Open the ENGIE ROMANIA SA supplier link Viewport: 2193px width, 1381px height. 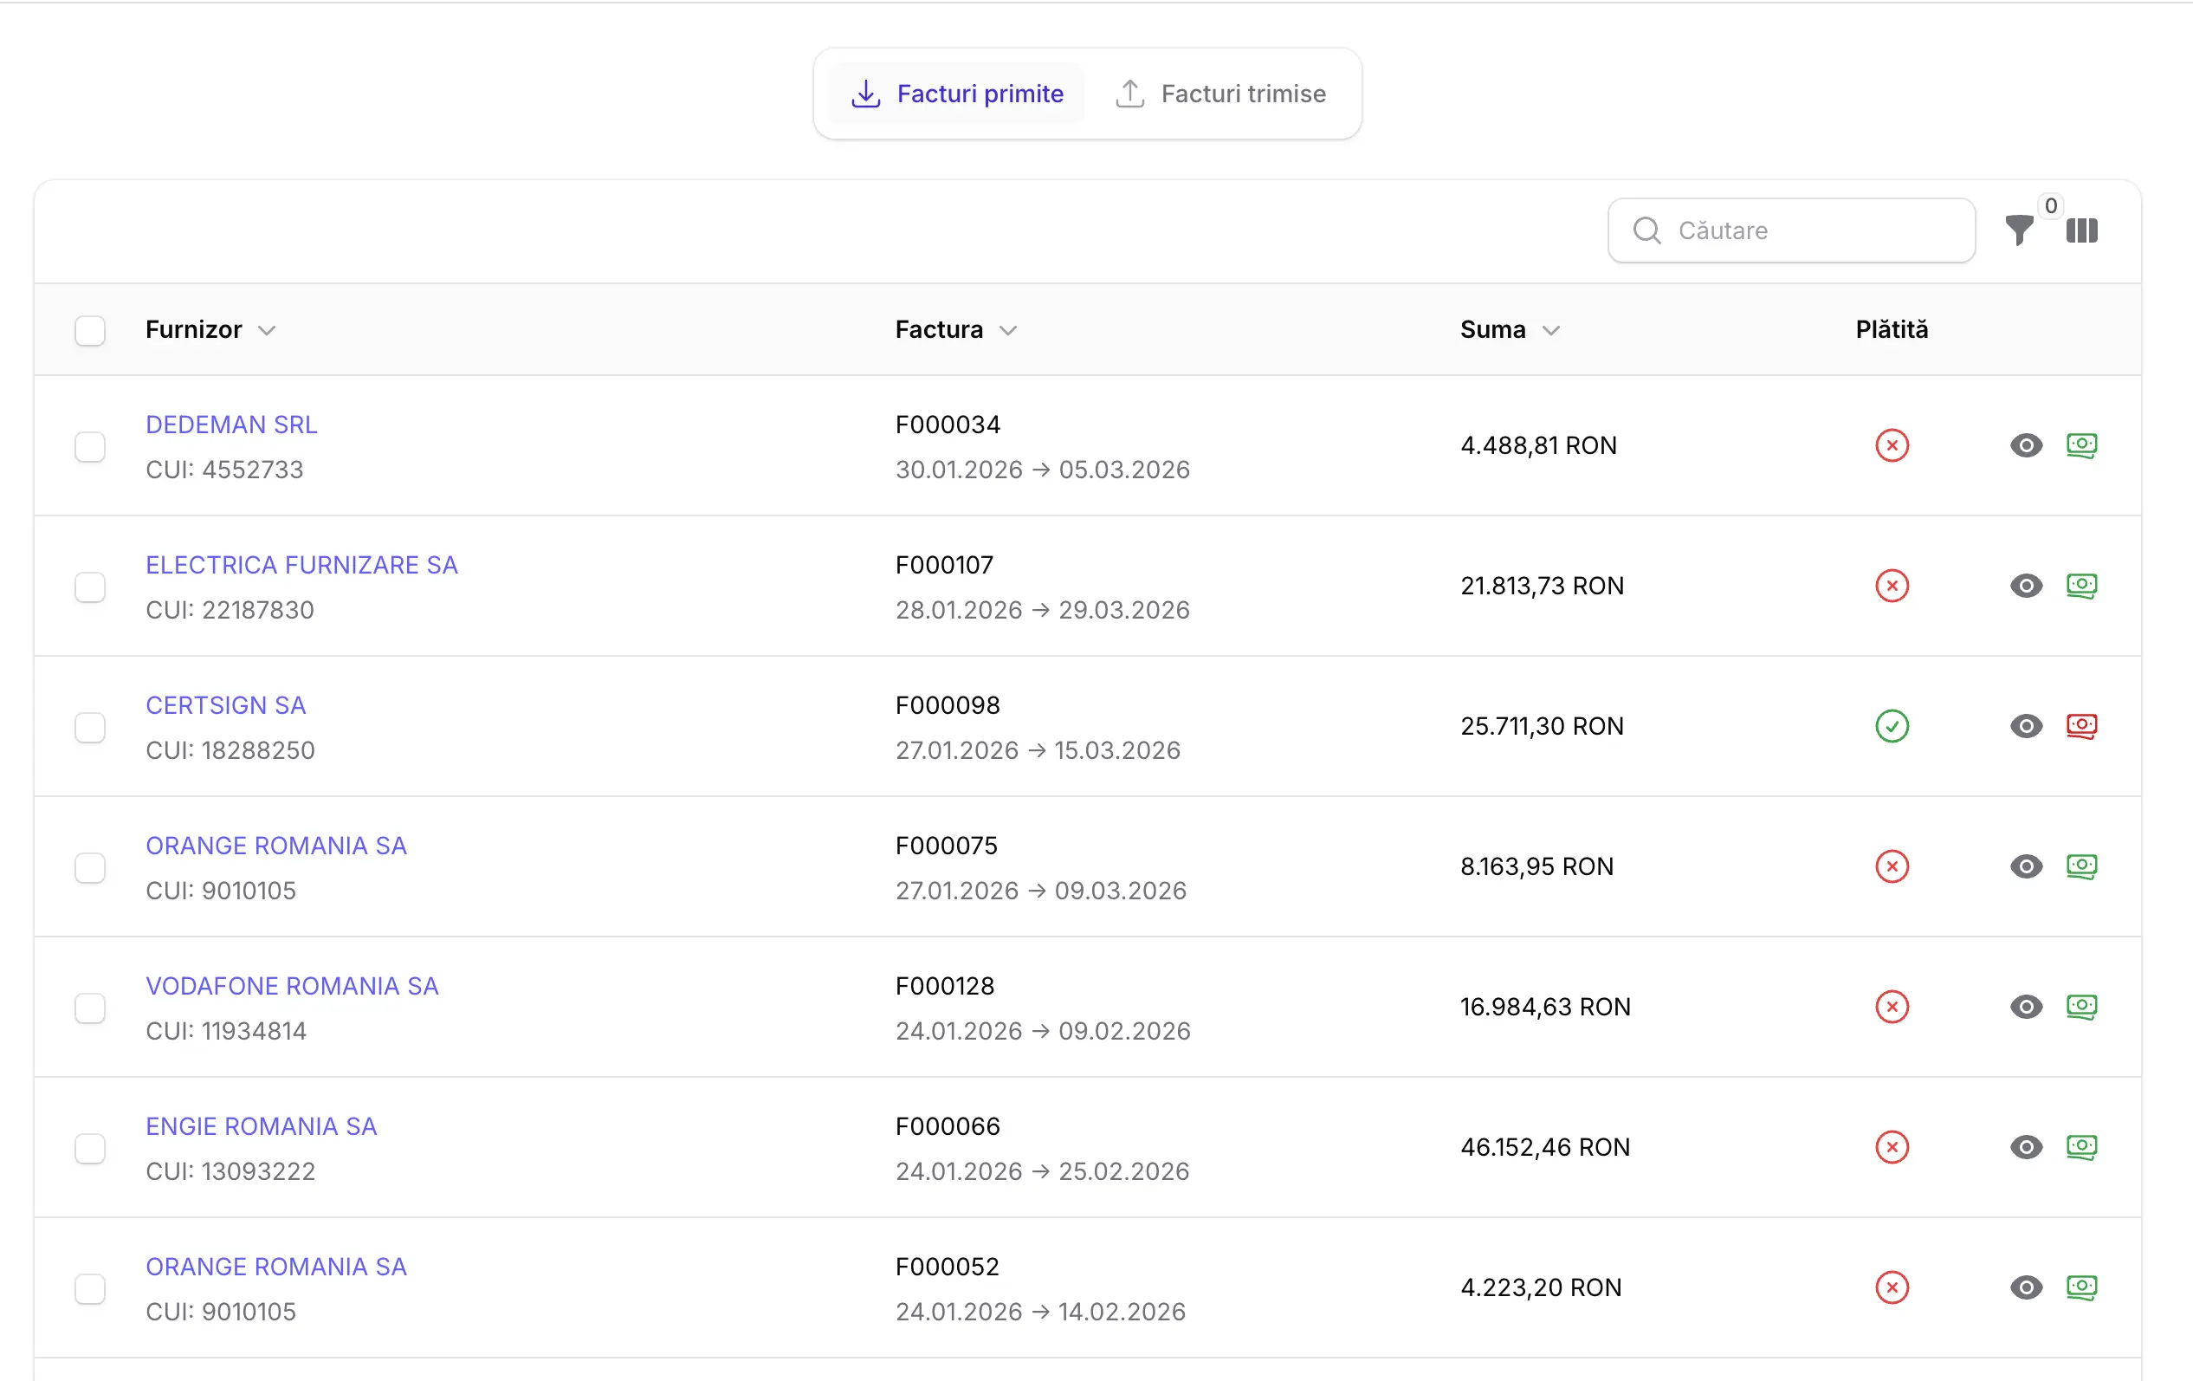click(261, 1126)
